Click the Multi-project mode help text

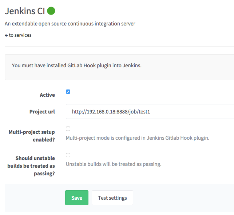point(137,138)
